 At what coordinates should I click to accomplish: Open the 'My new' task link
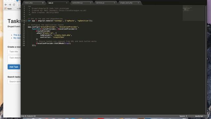point(17,38)
